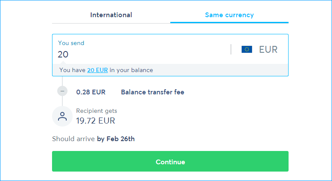Click the EUR currency code
Viewport: 332px width, 181px height.
pyautogui.click(x=268, y=49)
